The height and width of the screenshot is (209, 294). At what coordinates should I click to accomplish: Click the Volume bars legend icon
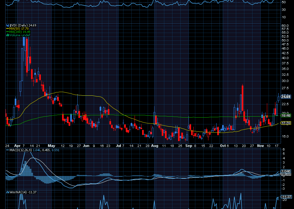pyautogui.click(x=7, y=35)
